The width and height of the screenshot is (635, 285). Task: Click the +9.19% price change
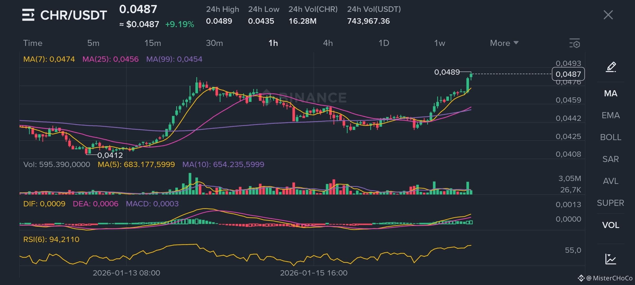click(180, 24)
